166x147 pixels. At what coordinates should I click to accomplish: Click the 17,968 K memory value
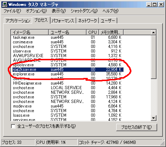point(113,97)
